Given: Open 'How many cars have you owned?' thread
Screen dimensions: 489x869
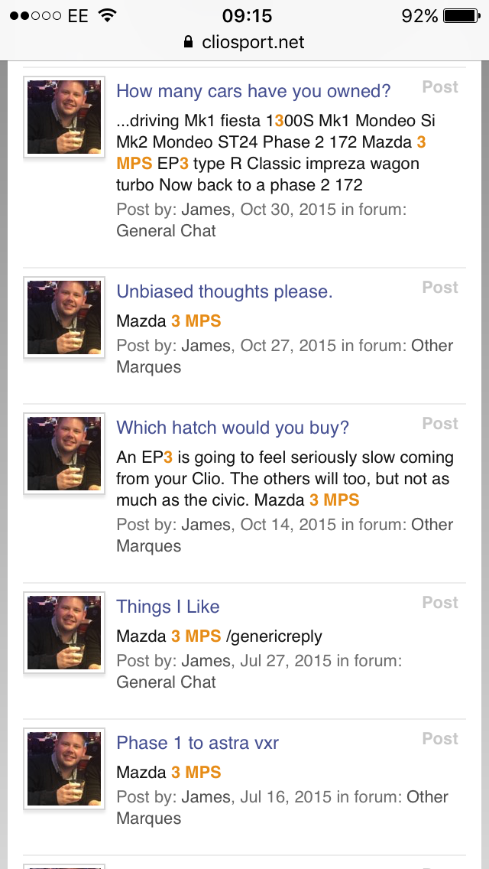Looking at the screenshot, I should coord(253,91).
